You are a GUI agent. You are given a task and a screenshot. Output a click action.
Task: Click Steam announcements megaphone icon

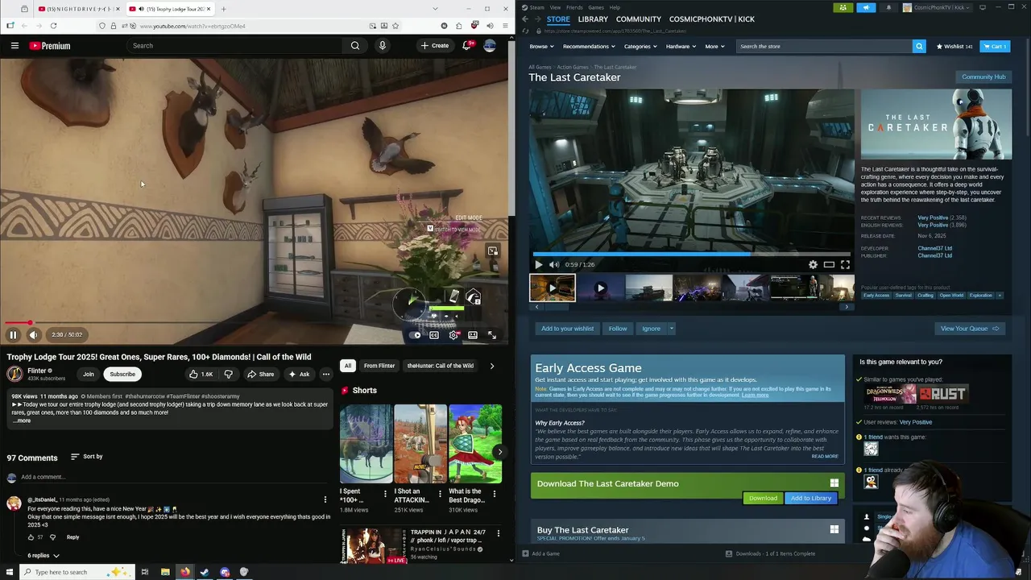pyautogui.click(x=866, y=7)
